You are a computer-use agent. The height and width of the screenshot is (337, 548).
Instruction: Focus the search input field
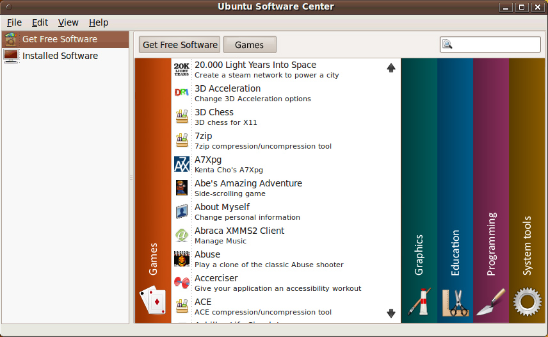(490, 44)
